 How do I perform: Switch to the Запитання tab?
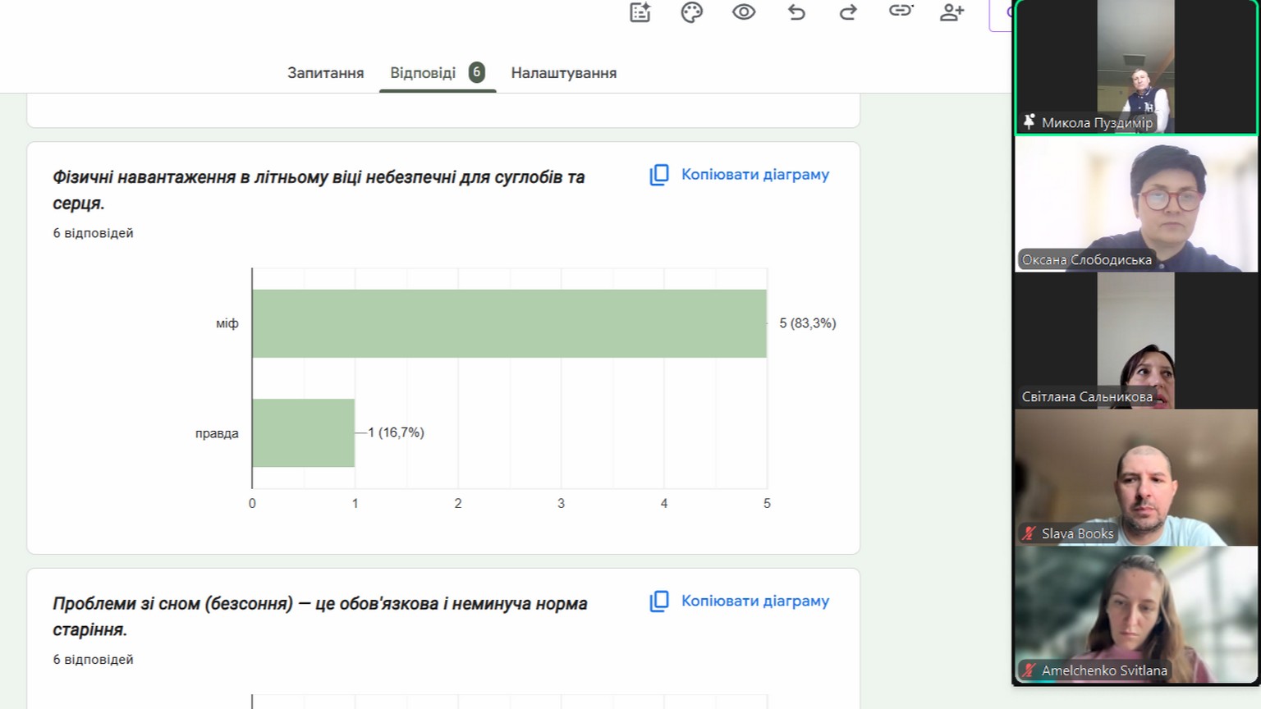(x=325, y=73)
